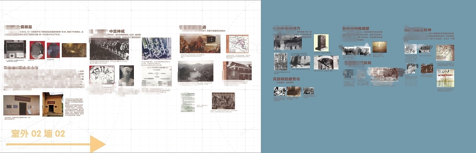This screenshot has width=476, height=153.
Task: Open the stone monument on yellow background
Action: pos(321,42)
